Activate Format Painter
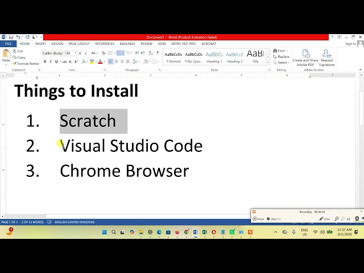Screen dimensions: 364x273 click(26, 63)
